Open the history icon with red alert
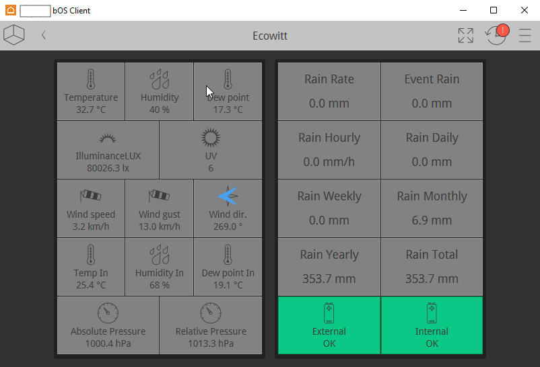 [496, 35]
